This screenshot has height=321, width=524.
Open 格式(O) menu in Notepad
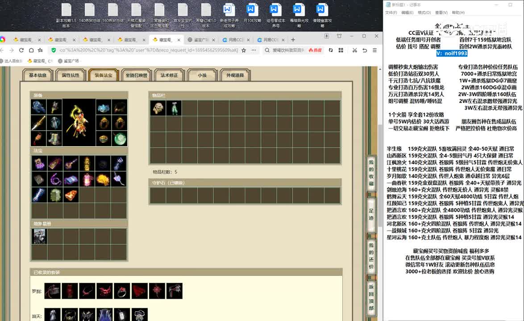click(x=424, y=12)
